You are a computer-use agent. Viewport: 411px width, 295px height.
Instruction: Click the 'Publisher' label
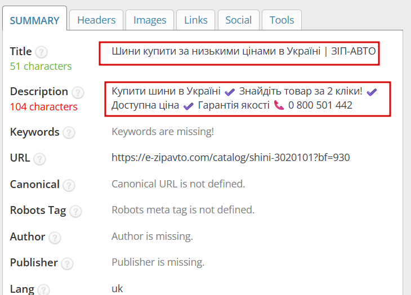click(x=34, y=262)
